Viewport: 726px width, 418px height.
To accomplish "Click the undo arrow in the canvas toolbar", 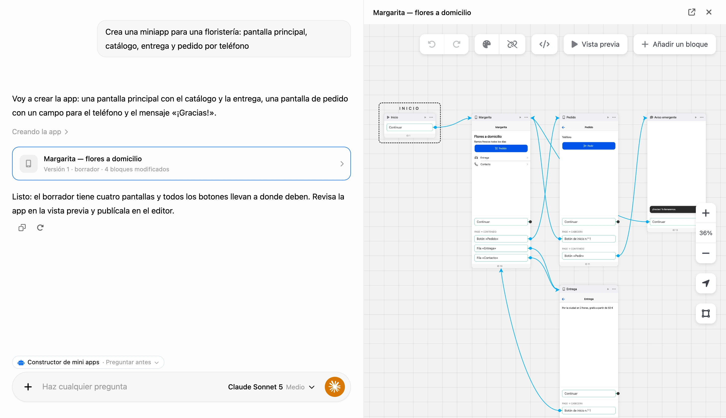I will (432, 44).
